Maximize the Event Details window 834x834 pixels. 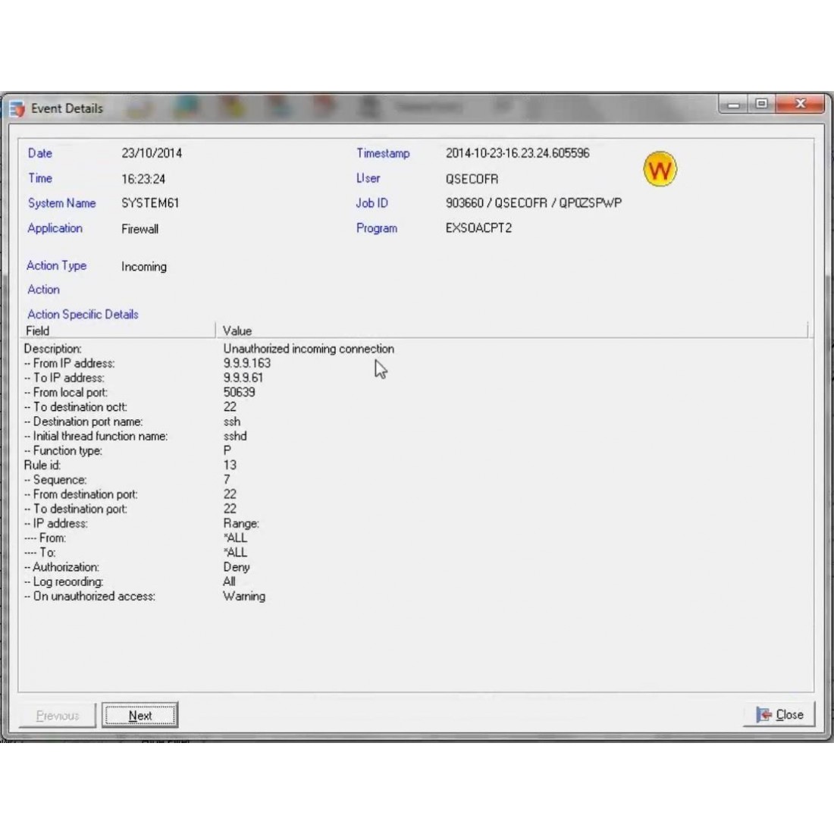(x=761, y=105)
